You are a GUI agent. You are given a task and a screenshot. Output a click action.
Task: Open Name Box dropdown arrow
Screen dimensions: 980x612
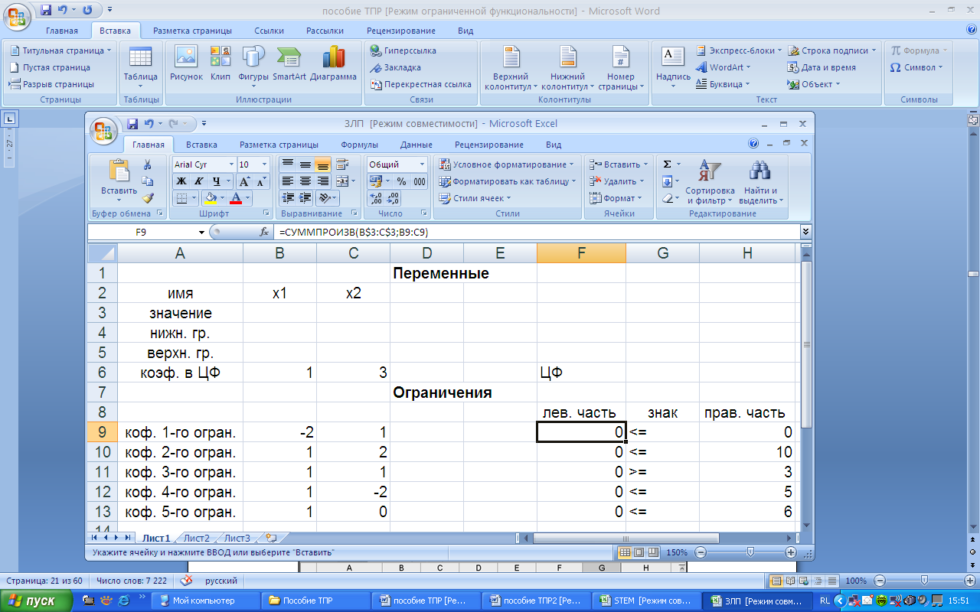(202, 232)
